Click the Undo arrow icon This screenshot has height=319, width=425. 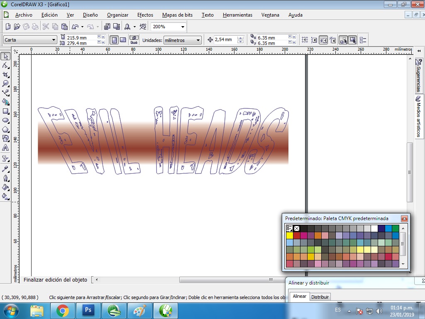[x=75, y=27]
